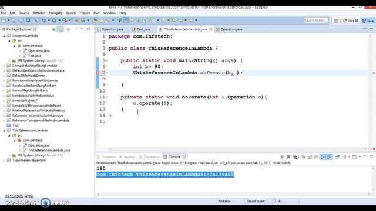This screenshot has width=376, height=211.
Task: Open the Refactor menu
Action: point(39,13)
